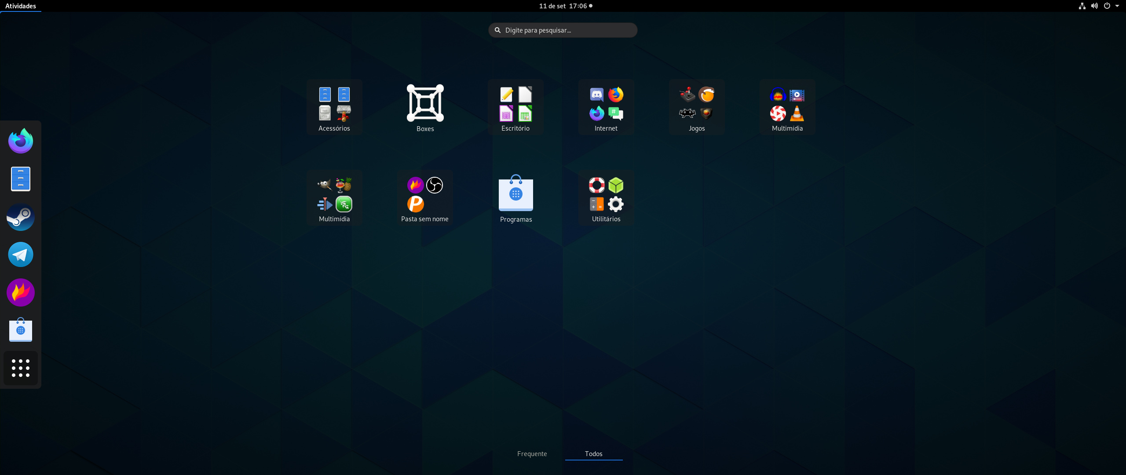Open the purple flame app in dock
Viewport: 1126px width, 475px height.
pos(21,292)
